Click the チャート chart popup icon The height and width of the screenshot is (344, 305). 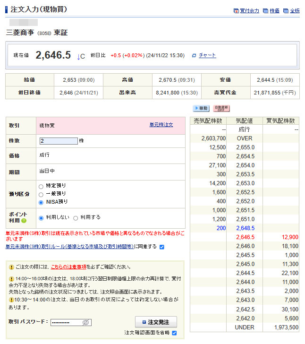(194, 56)
